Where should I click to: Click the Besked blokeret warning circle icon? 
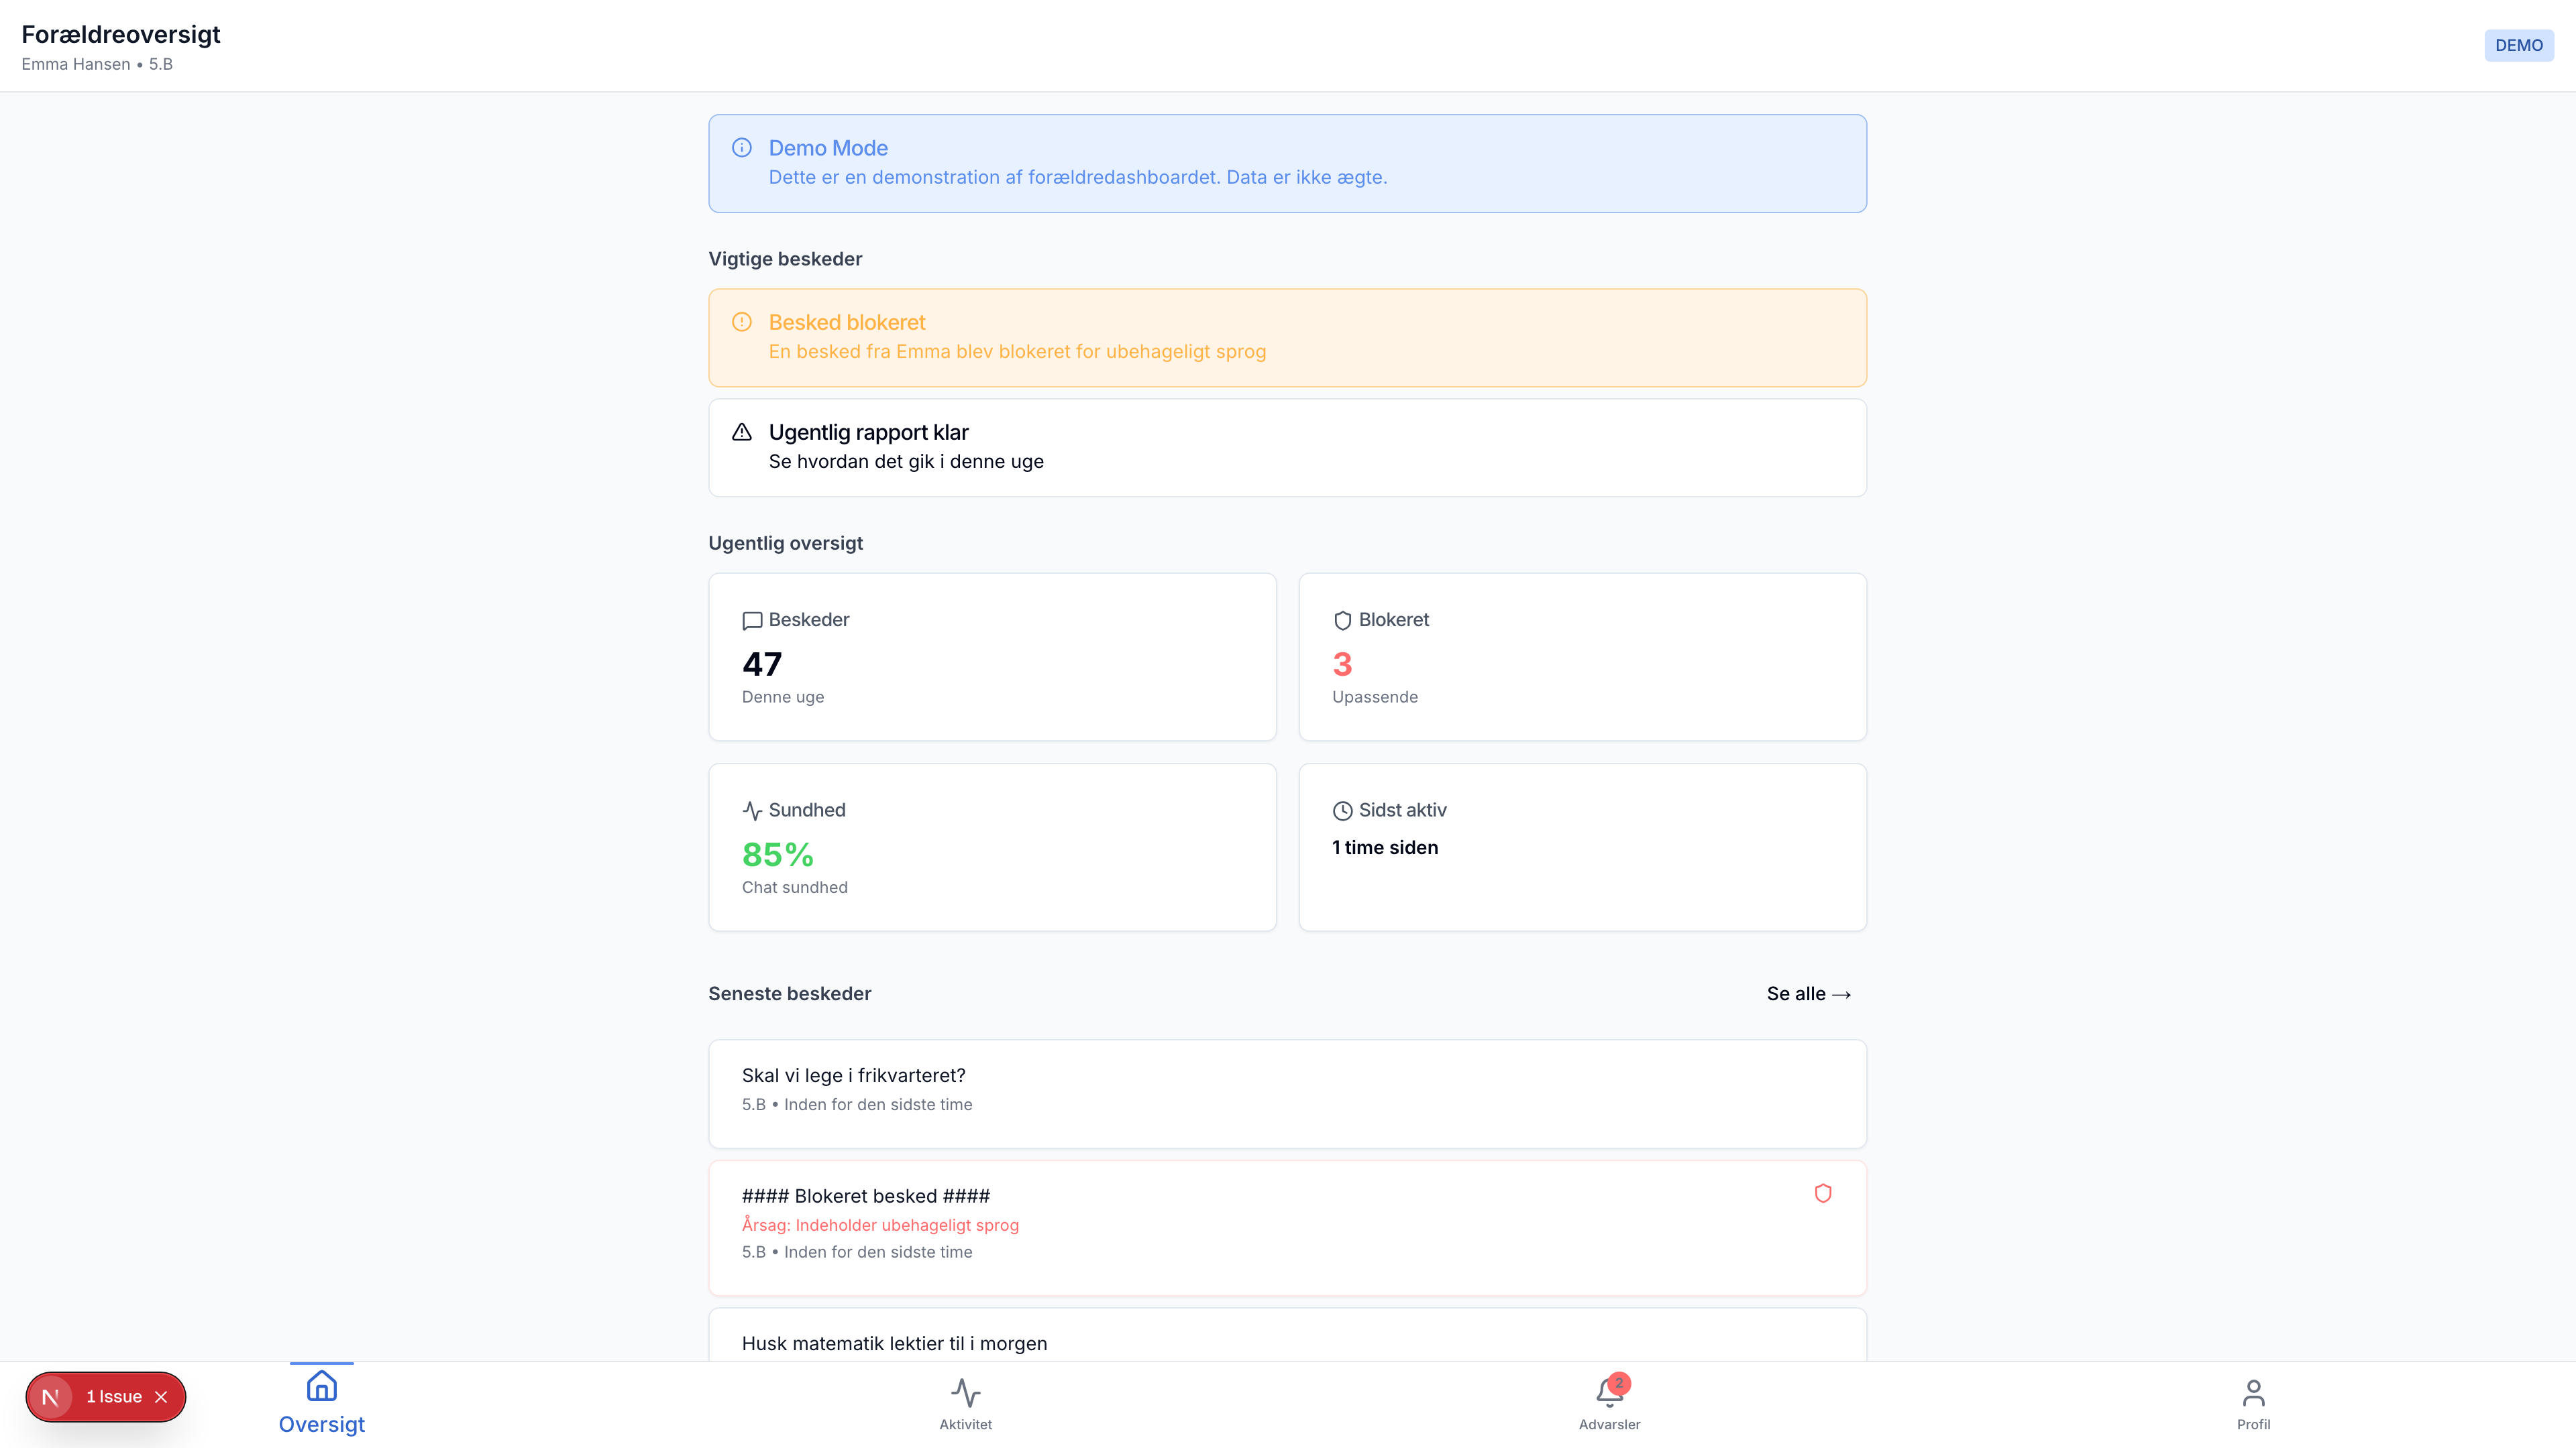(x=742, y=322)
